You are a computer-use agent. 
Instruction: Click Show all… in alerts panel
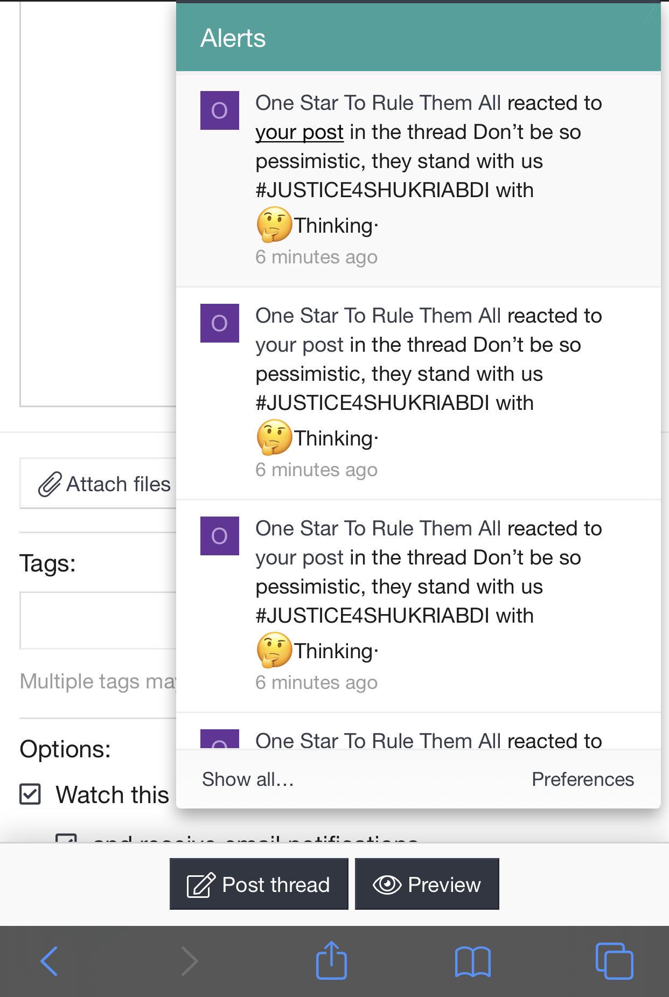coord(248,779)
